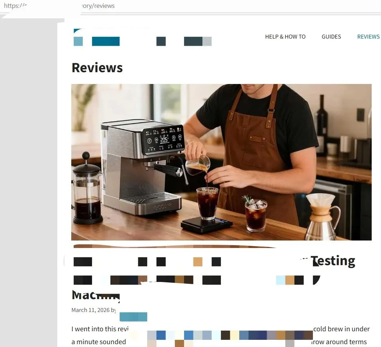Viewport: 381px width, 347px height.
Task: Click the espresso machine's digital display panel
Action: point(164,140)
